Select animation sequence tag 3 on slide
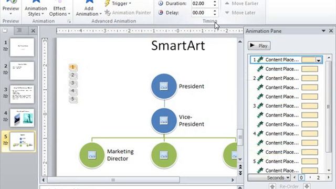This screenshot has width=336, height=189. [x=73, y=83]
